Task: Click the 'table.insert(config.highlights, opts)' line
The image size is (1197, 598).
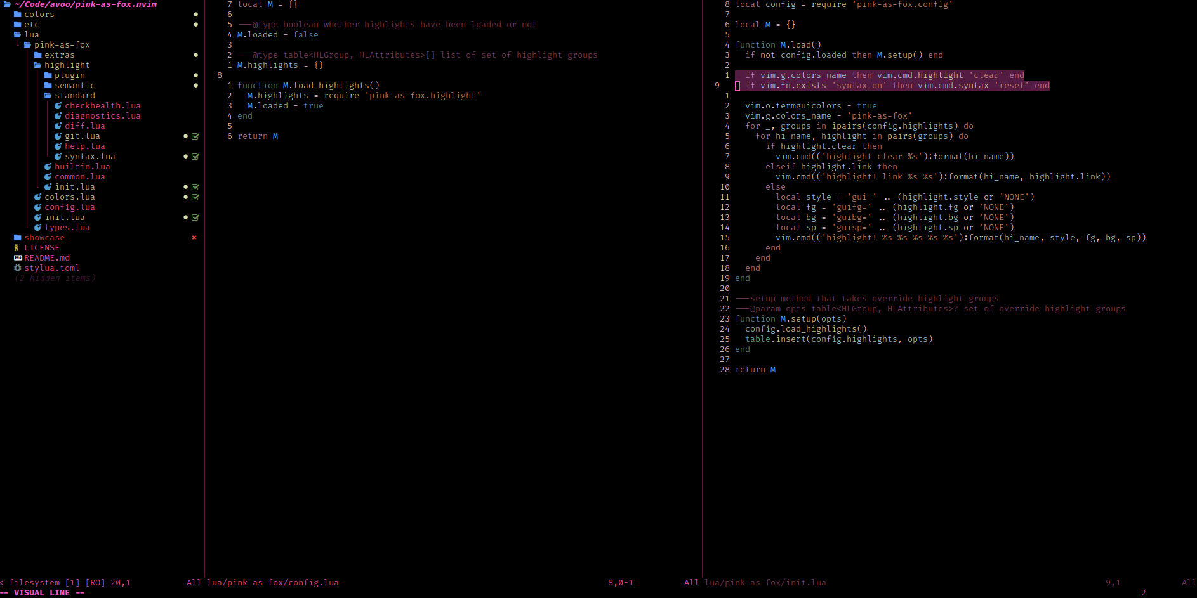Action: (x=839, y=339)
